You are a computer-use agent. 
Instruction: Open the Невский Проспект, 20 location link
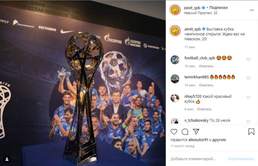click(x=200, y=13)
